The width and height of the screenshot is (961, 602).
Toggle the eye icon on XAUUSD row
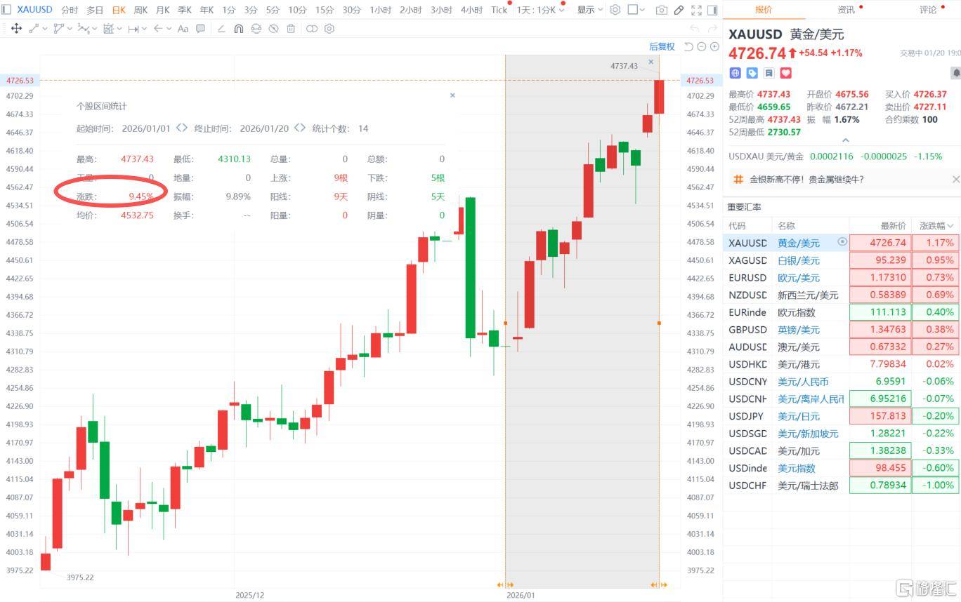(x=842, y=242)
